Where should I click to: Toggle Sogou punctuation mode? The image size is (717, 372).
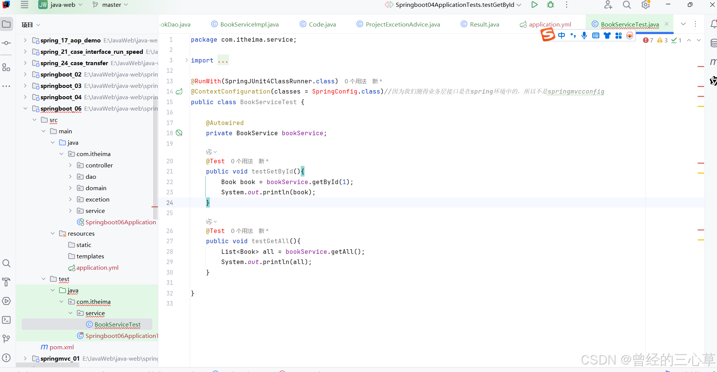point(573,35)
